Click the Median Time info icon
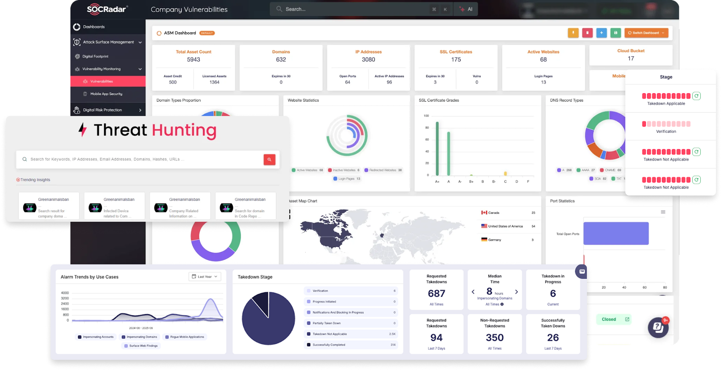The height and width of the screenshot is (372, 722). (x=502, y=305)
